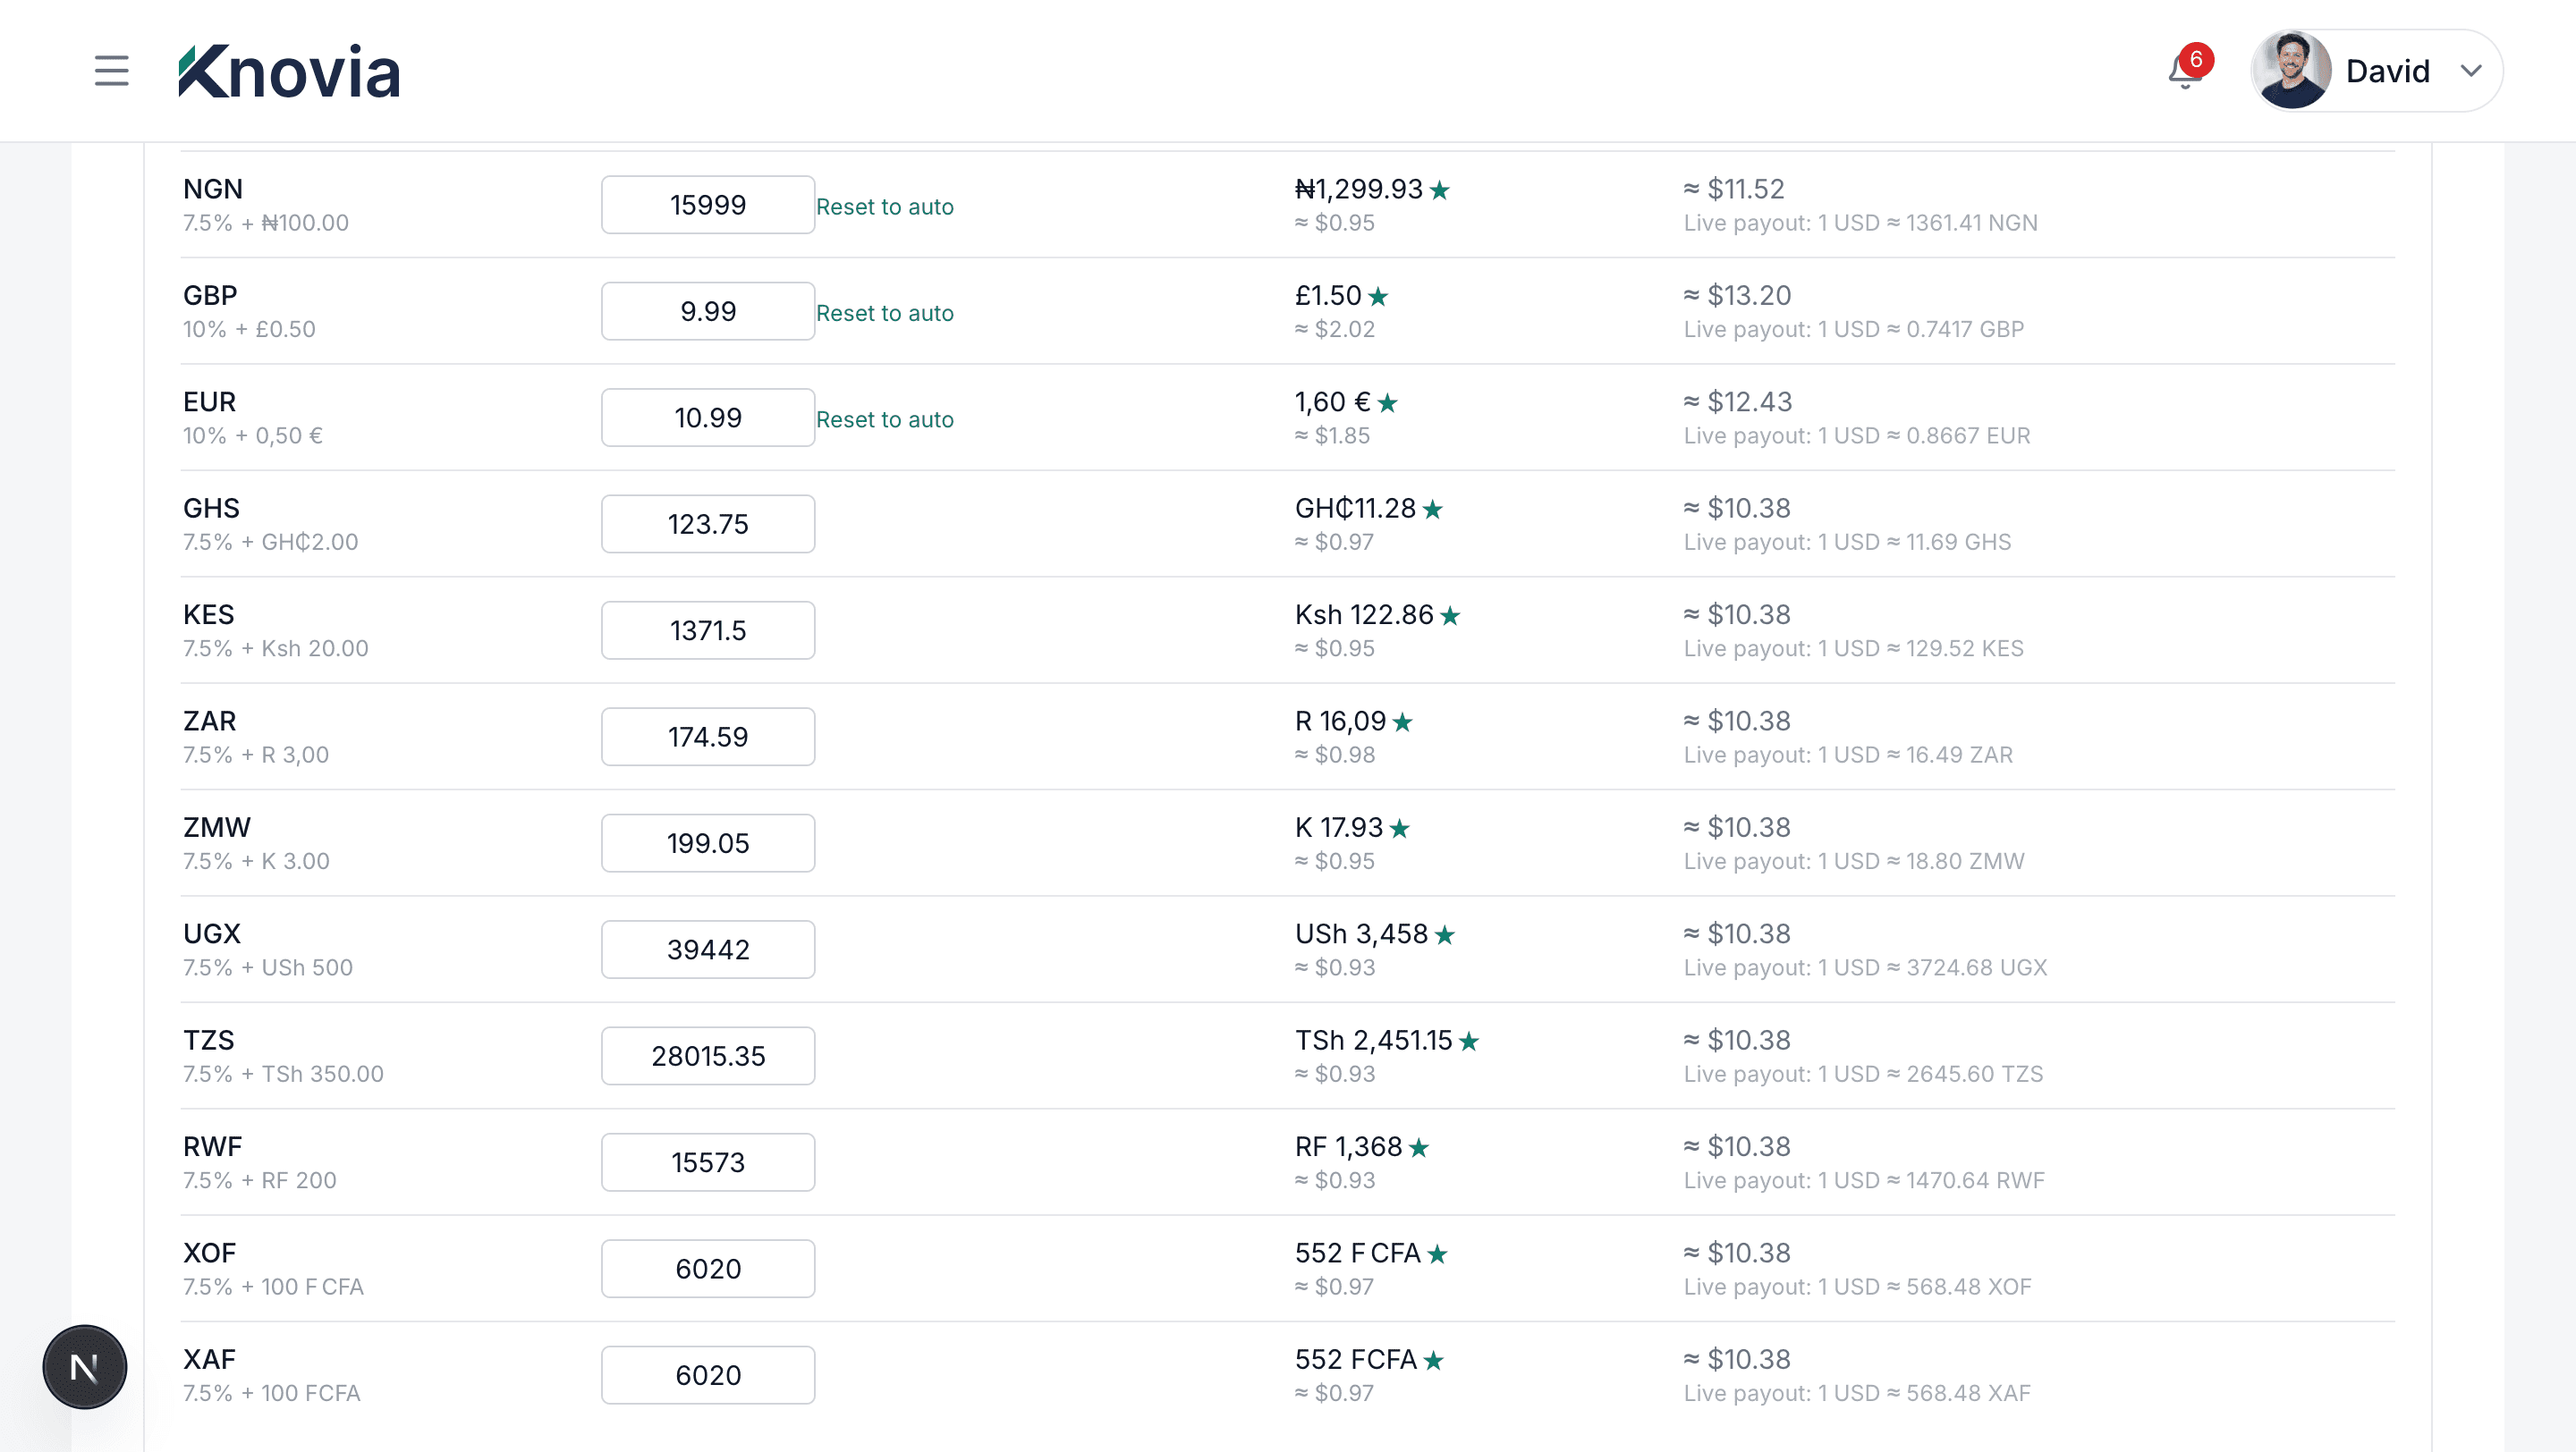Edit the GBP price field 9.99
2576x1452 pixels.
point(708,311)
